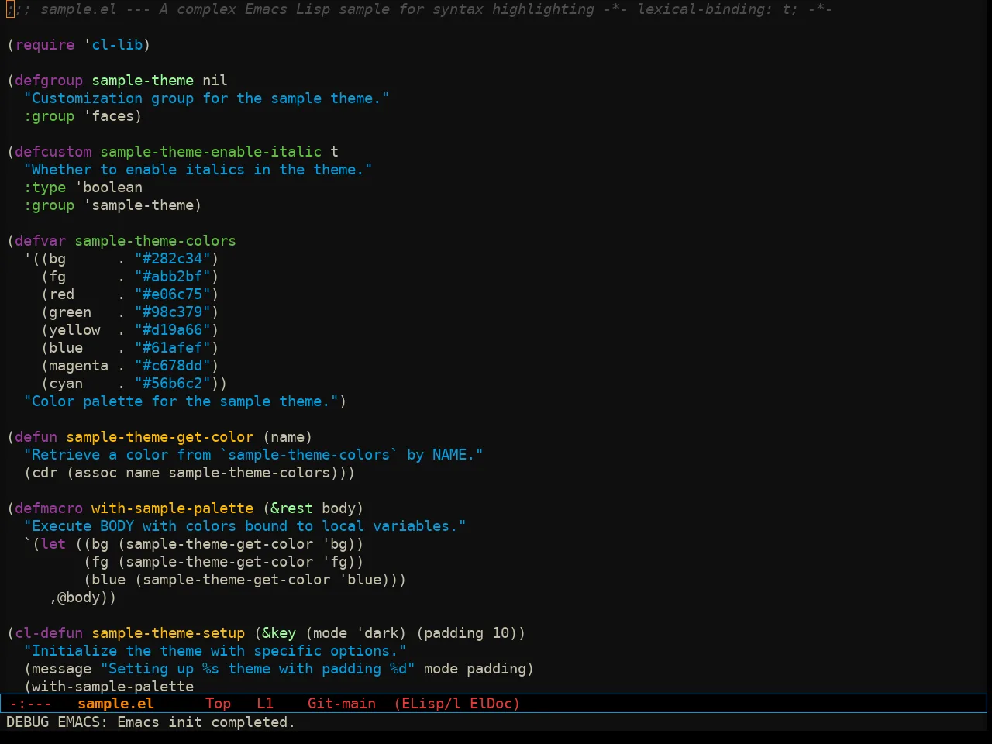Click the 'defmacro' keyword
Screen dimensions: 992x744
coord(49,508)
